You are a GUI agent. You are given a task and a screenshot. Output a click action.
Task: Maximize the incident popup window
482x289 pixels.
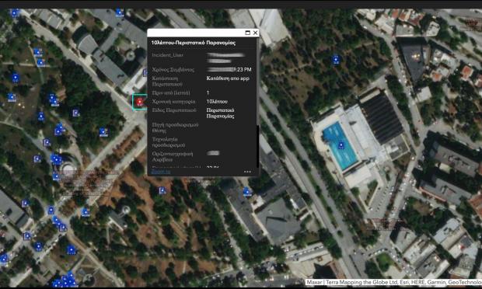pyautogui.click(x=247, y=33)
